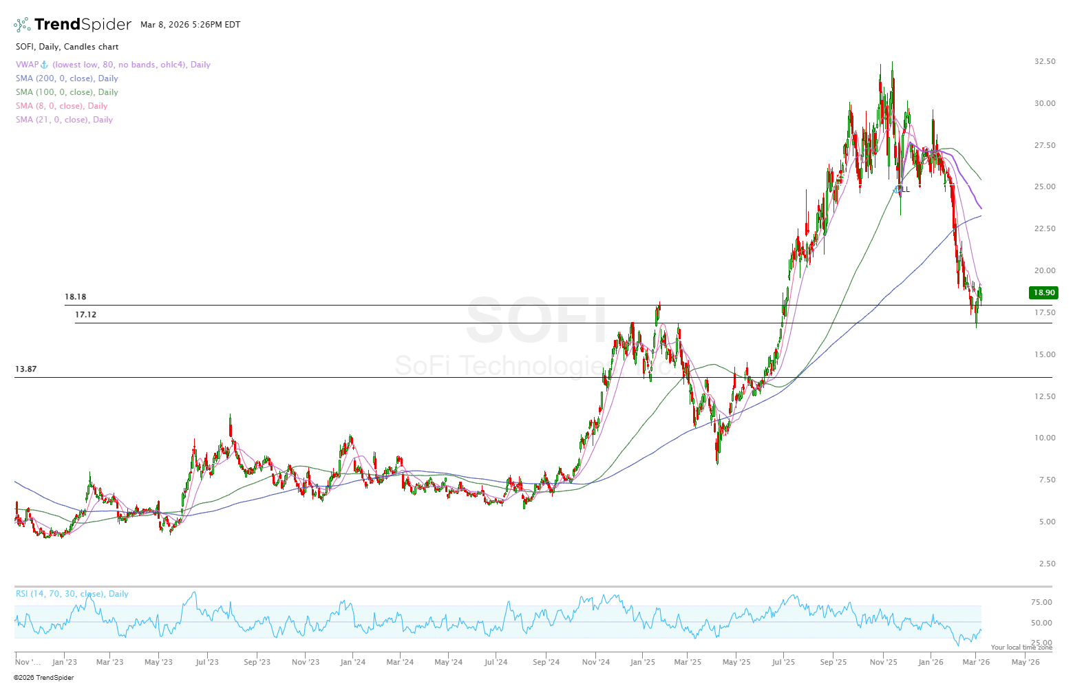Image resolution: width=1073 pixels, height=684 pixels.
Task: Click the RSI 75.00 axis label
Action: tap(1041, 602)
